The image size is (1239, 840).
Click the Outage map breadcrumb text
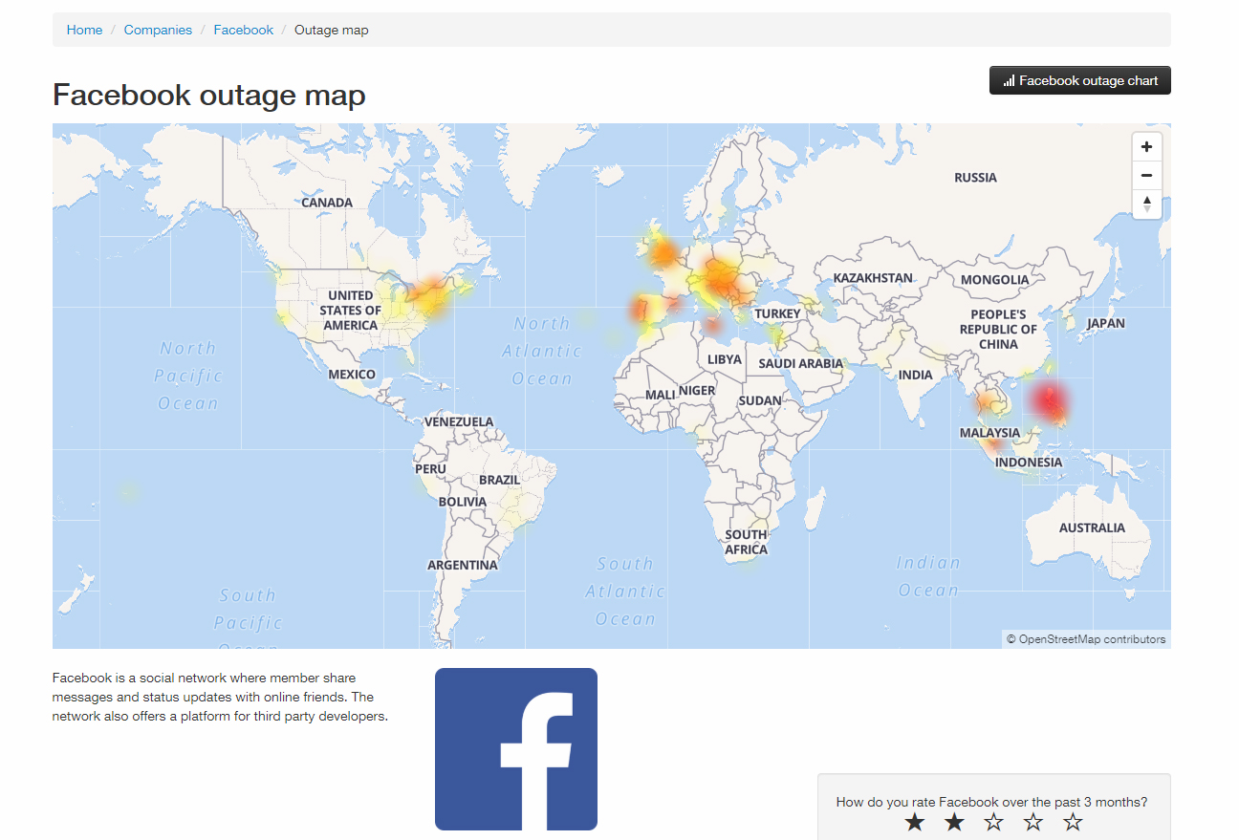point(331,30)
